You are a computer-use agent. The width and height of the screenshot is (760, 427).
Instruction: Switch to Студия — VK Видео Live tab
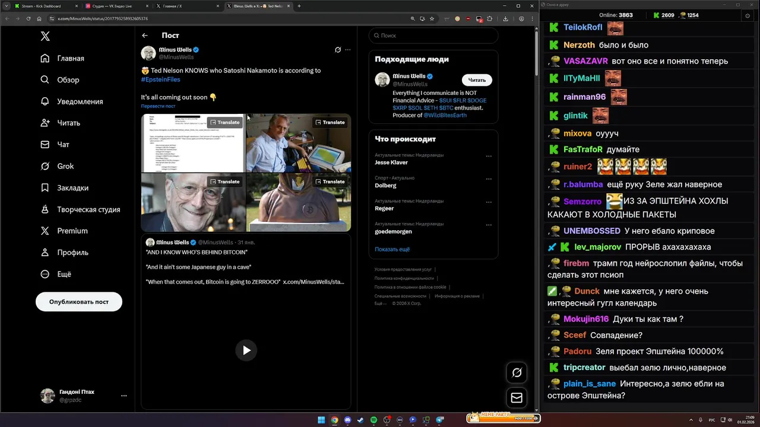click(116, 6)
